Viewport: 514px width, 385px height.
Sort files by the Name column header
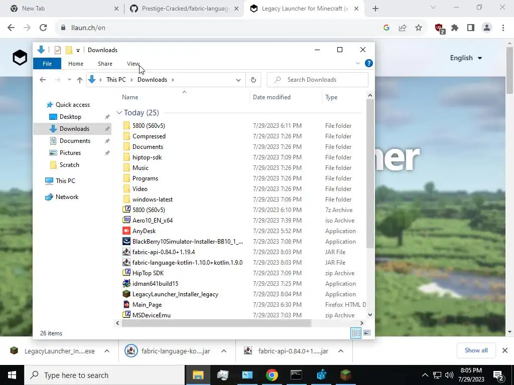[x=130, y=97]
